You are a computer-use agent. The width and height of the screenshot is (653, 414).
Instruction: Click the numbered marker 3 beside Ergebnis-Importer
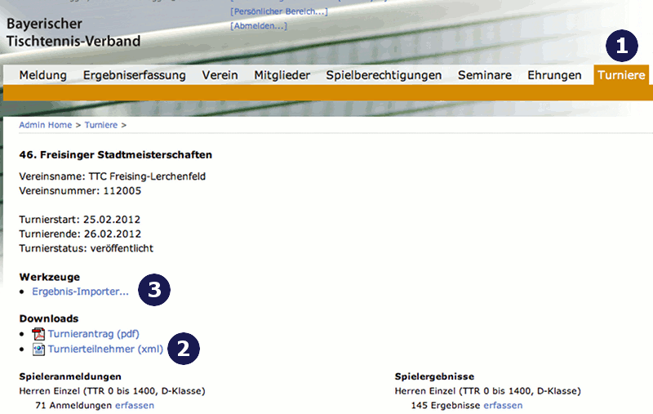pyautogui.click(x=153, y=291)
